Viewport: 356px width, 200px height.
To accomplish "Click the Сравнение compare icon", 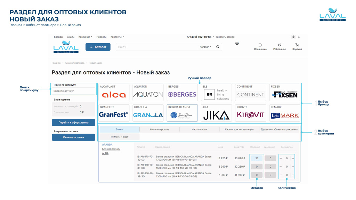I will point(260,45).
